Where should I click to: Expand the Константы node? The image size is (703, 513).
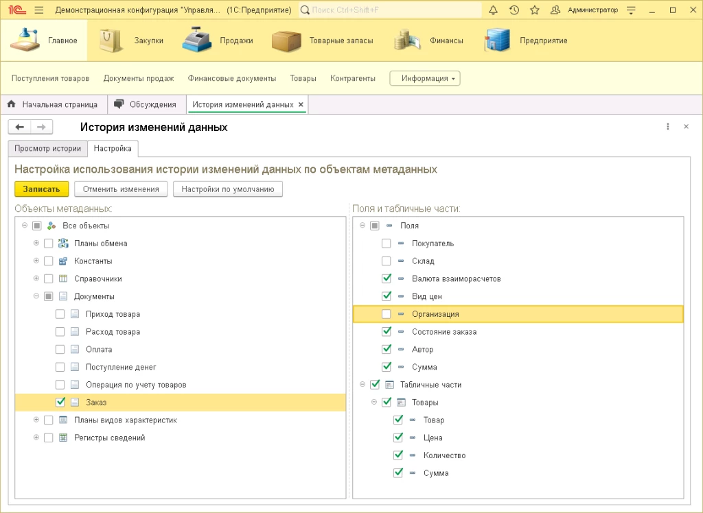36,261
